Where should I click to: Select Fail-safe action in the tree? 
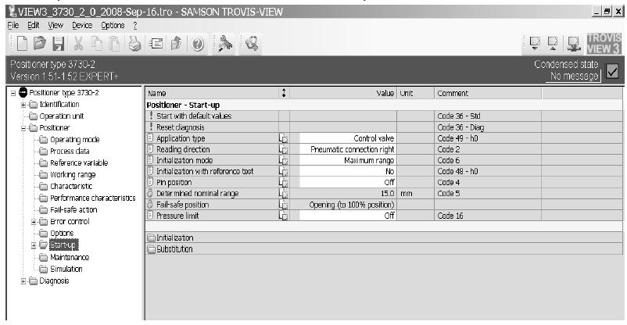(x=73, y=210)
